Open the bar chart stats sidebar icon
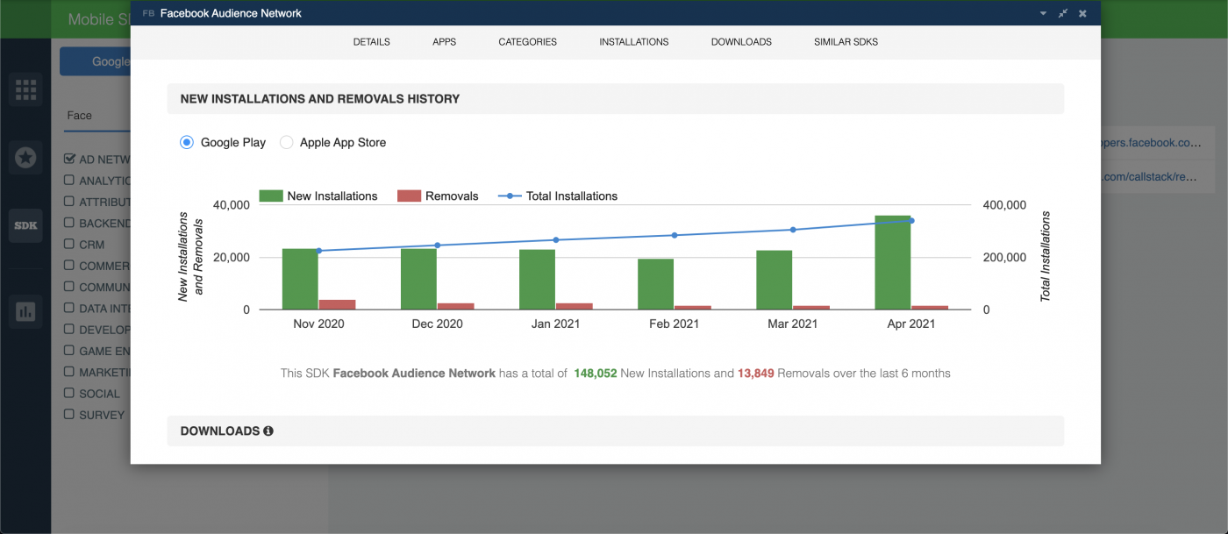 25,311
